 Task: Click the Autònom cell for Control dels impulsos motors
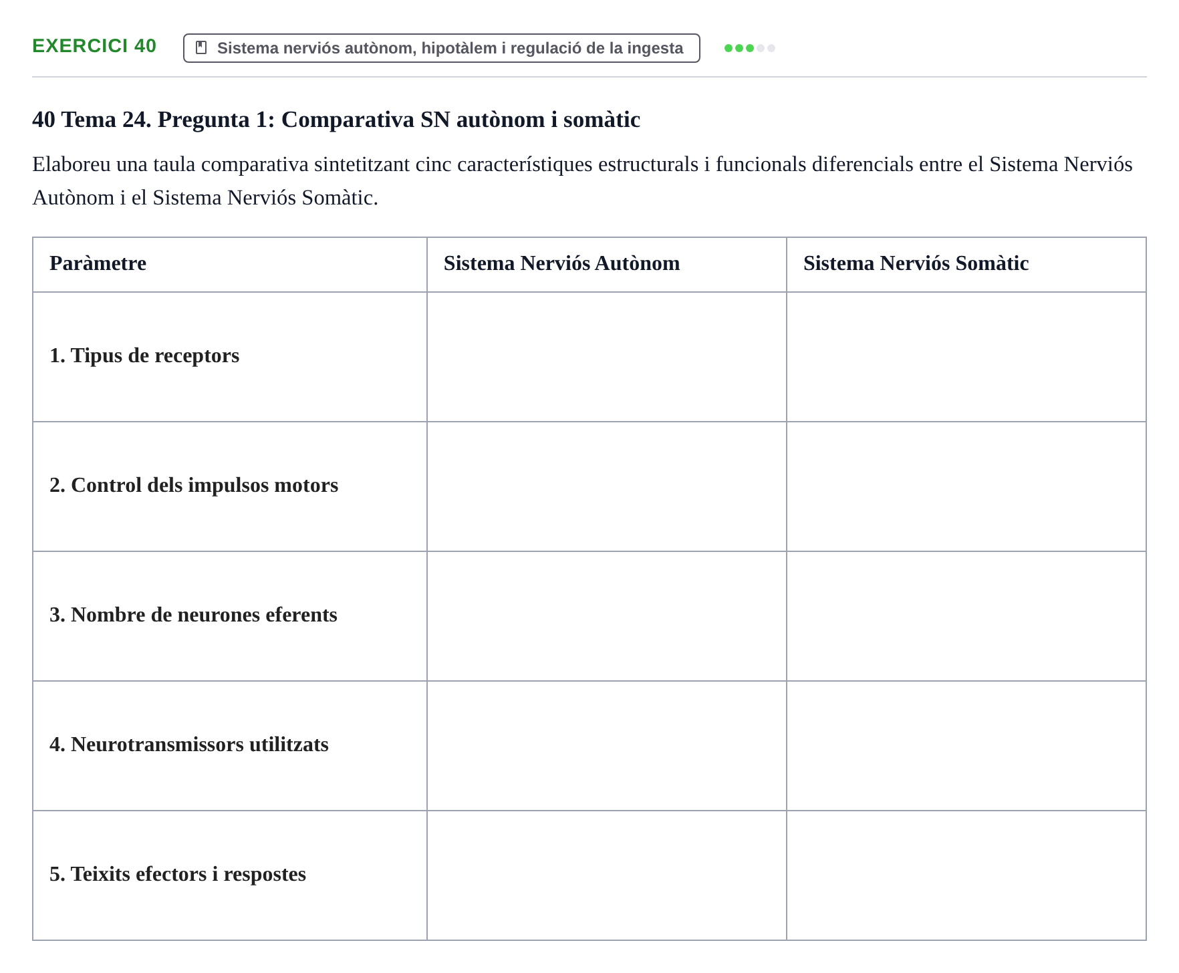click(x=607, y=486)
